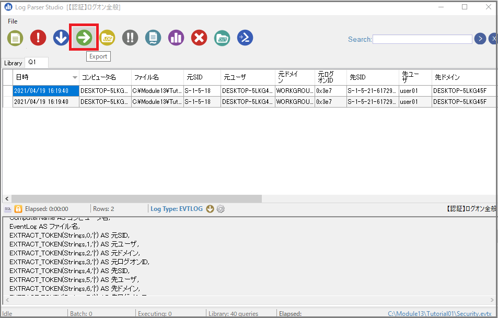Viewport: 498px width, 318px height.
Task: Click query editor scrollbar right arrow
Action: click(492, 300)
